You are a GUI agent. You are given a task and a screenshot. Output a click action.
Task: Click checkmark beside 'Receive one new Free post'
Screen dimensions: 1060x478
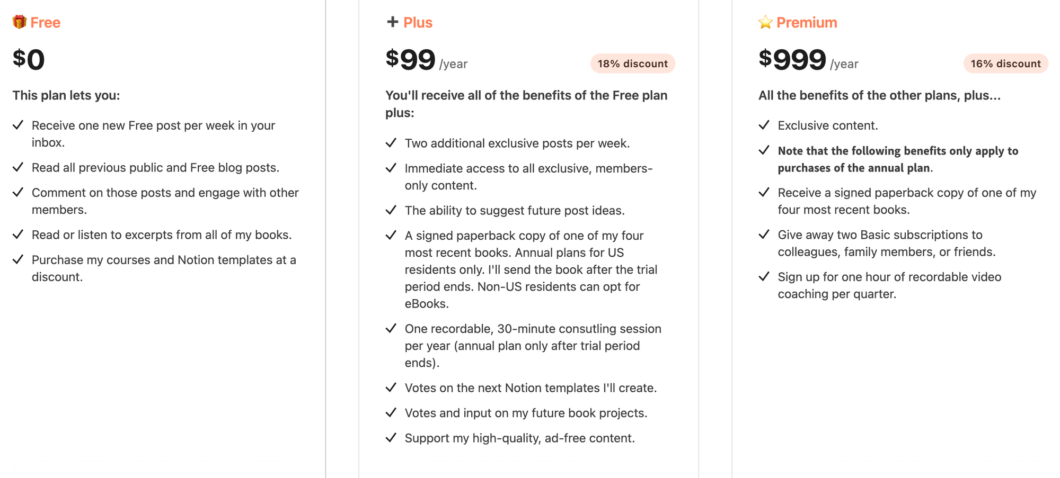coord(18,125)
